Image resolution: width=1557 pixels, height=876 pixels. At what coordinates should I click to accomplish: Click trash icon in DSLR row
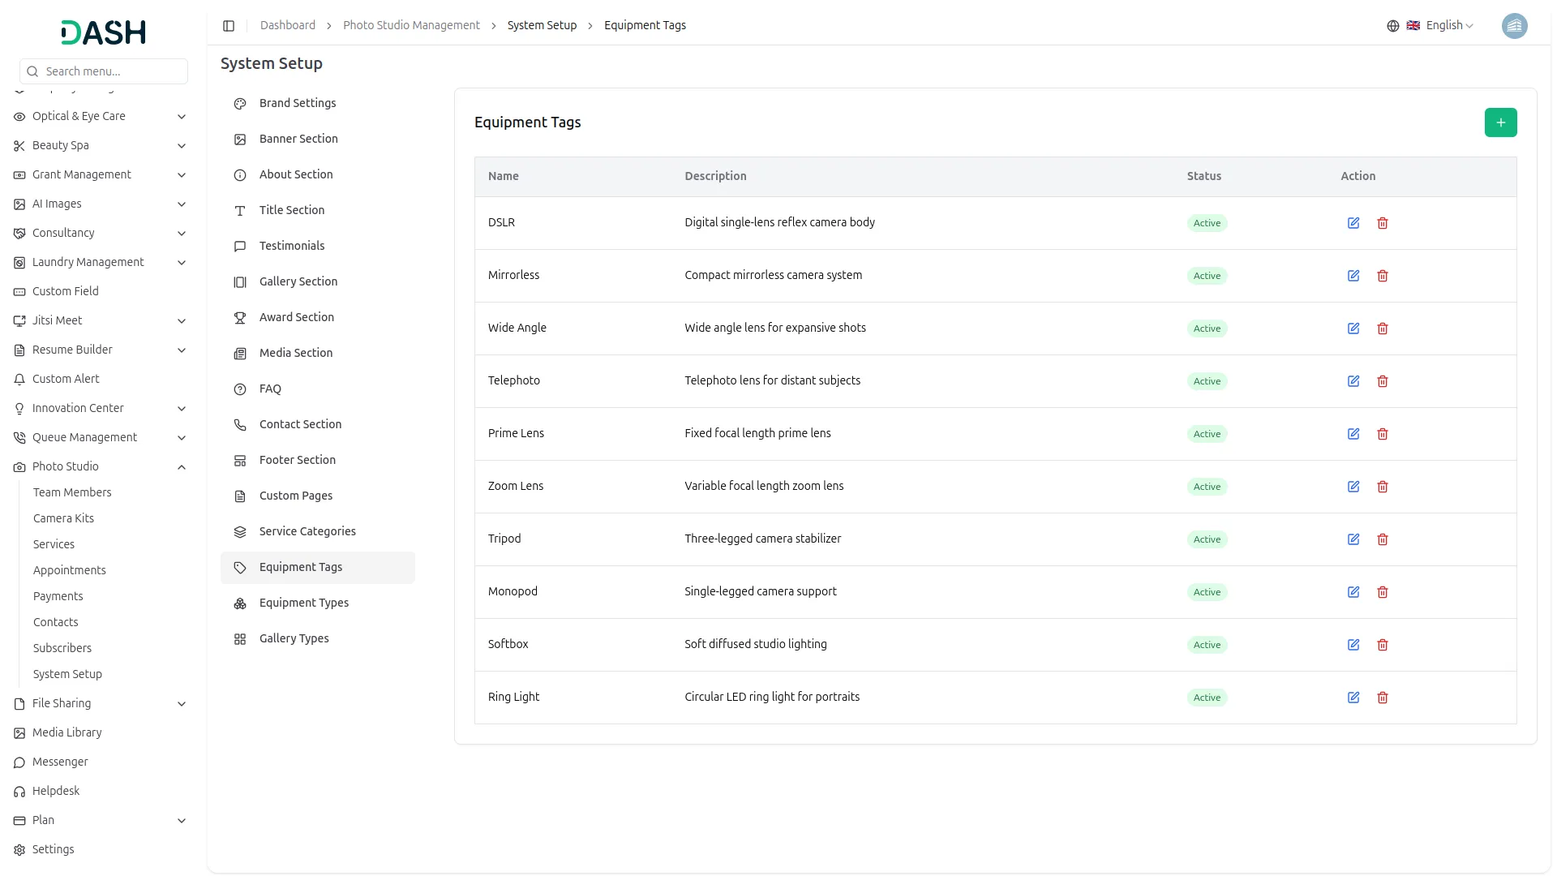tap(1383, 223)
